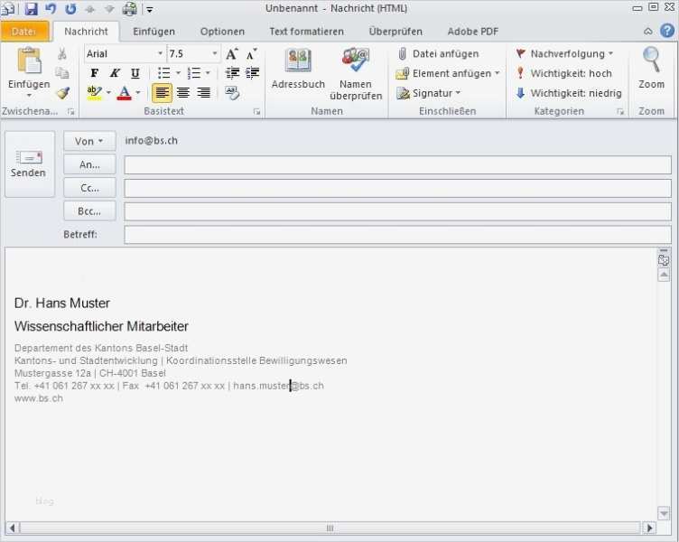The width and height of the screenshot is (679, 542).
Task: Select the format painter brush
Action: [x=63, y=92]
